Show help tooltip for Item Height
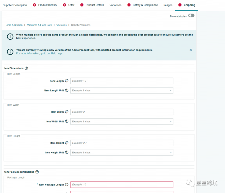Image resolution: width=225 pixels, height=193 pixels. coord(67,143)
